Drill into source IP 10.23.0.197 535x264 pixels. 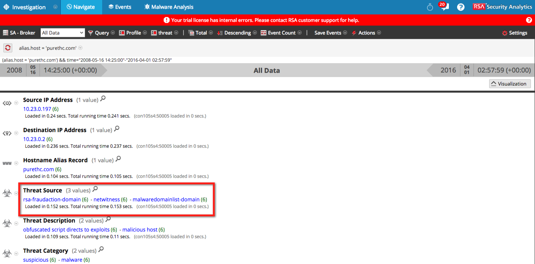pos(37,109)
